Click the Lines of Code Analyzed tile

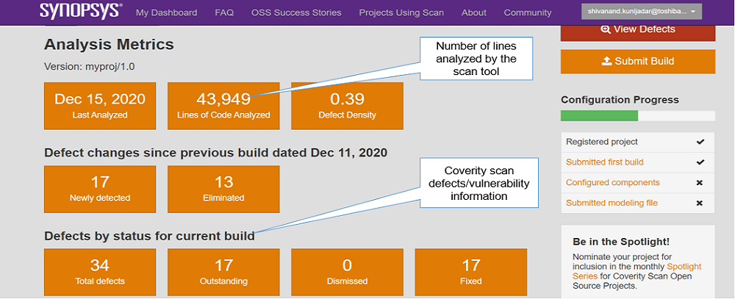click(223, 106)
